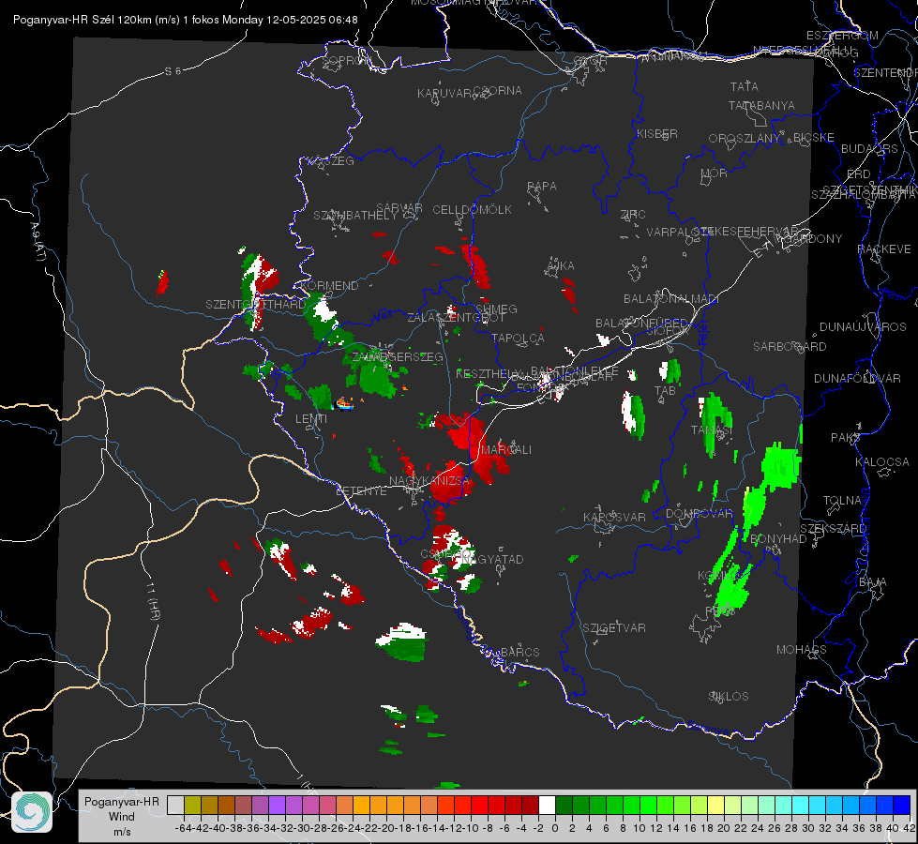Select the VARPALOTA label

tap(679, 232)
